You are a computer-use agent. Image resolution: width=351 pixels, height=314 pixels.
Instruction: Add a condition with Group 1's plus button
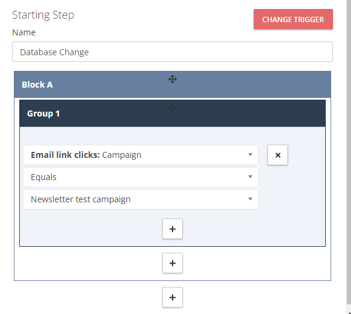tap(172, 229)
